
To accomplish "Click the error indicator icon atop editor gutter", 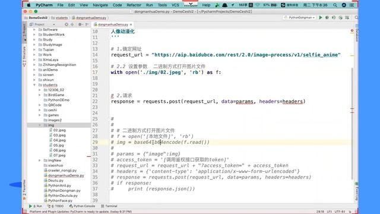I will point(352,30).
